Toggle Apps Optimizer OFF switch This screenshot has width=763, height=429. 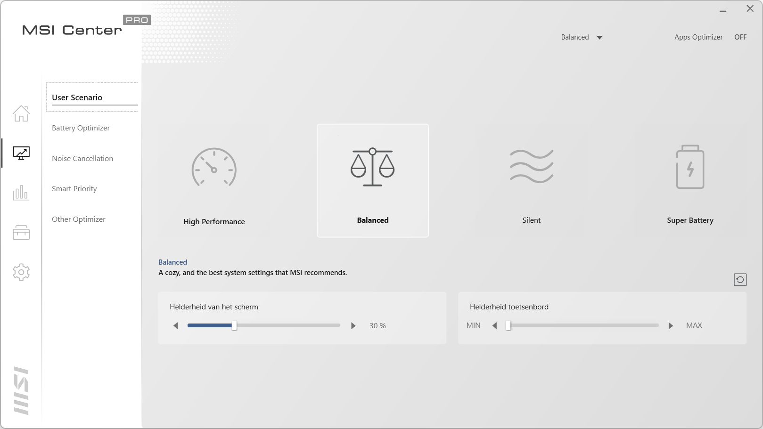(x=740, y=37)
